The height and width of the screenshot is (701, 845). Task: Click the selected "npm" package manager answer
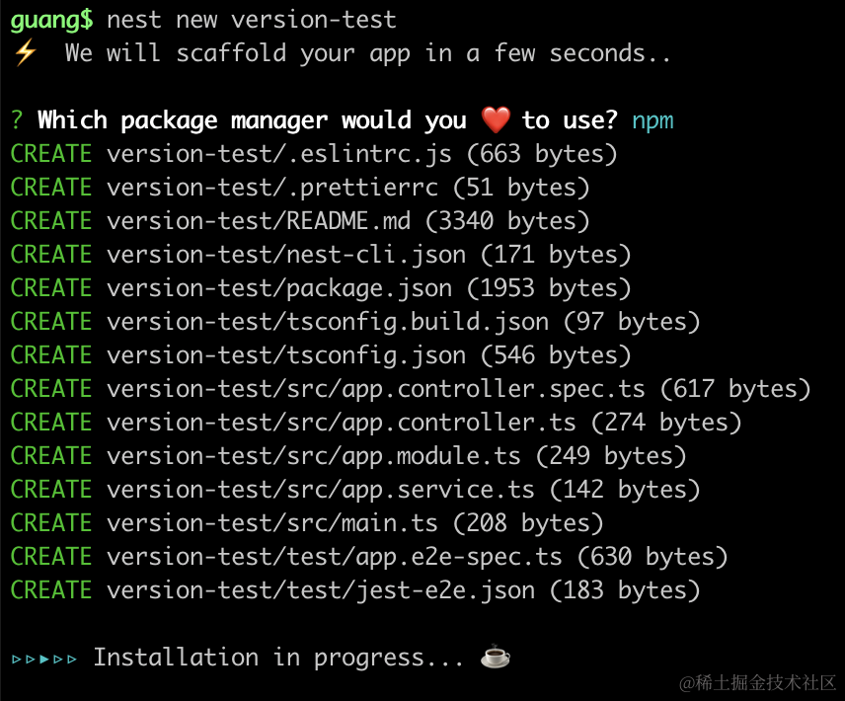tap(653, 120)
